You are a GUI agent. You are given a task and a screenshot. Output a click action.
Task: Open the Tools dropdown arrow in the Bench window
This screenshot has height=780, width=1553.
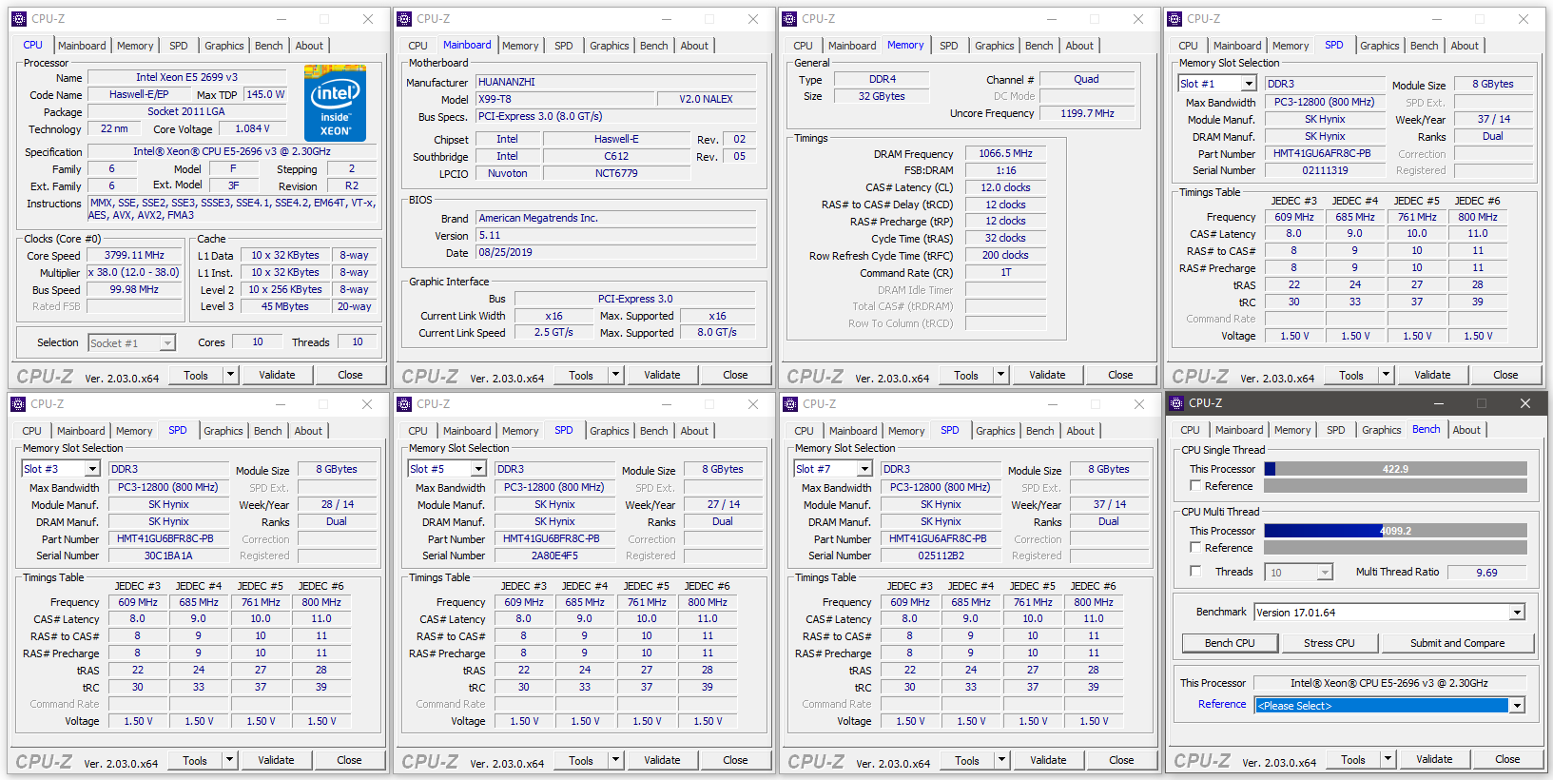point(1388,759)
